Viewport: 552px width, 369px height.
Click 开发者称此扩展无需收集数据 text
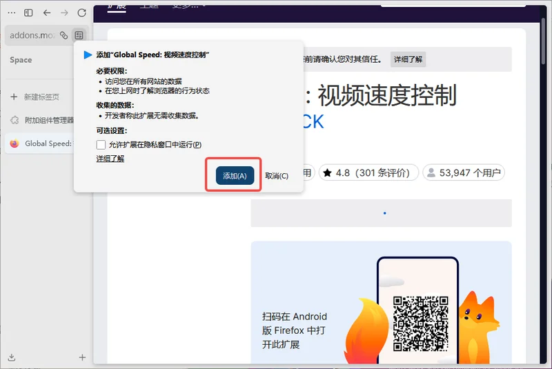(x=152, y=116)
